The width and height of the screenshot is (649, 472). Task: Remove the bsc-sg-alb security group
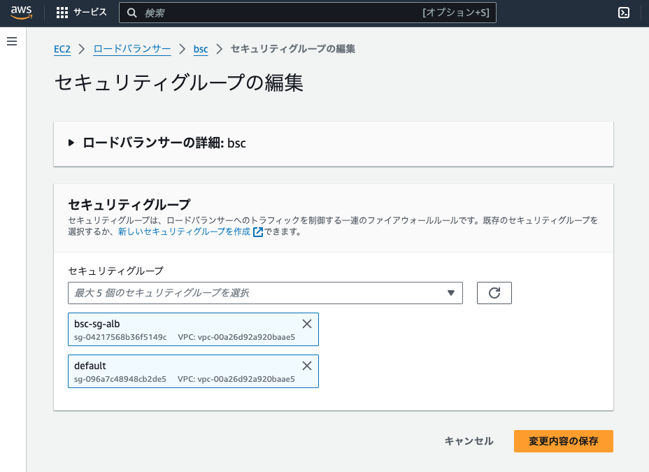[x=306, y=323]
